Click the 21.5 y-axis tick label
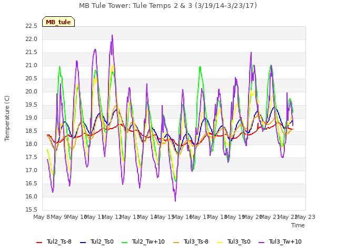 (32, 52)
